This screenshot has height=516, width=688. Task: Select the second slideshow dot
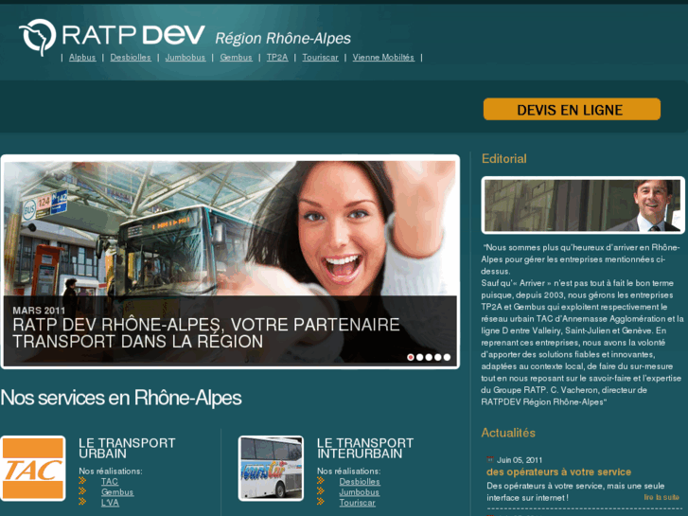click(420, 357)
